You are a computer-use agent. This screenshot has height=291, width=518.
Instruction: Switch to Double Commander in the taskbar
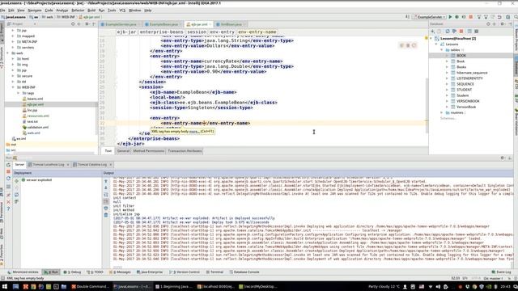[x=90, y=287]
